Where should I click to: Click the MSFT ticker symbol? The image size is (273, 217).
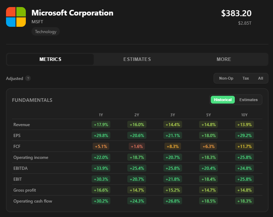tap(37, 22)
